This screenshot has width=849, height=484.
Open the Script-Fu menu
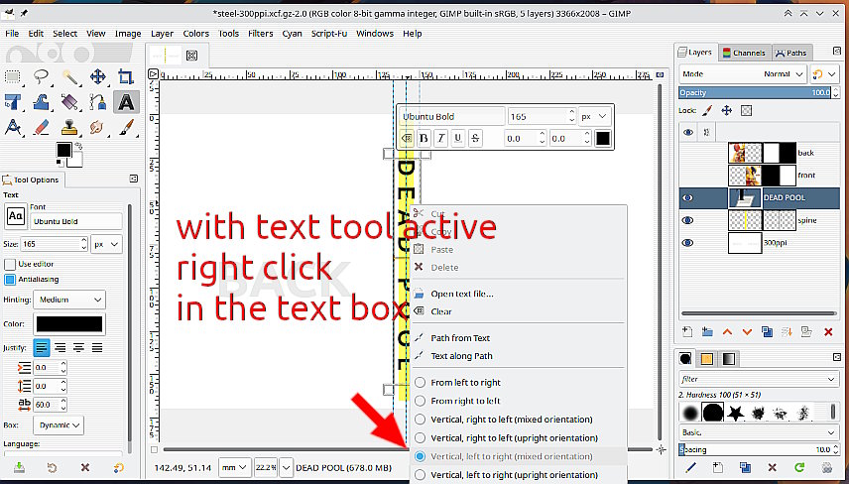328,34
